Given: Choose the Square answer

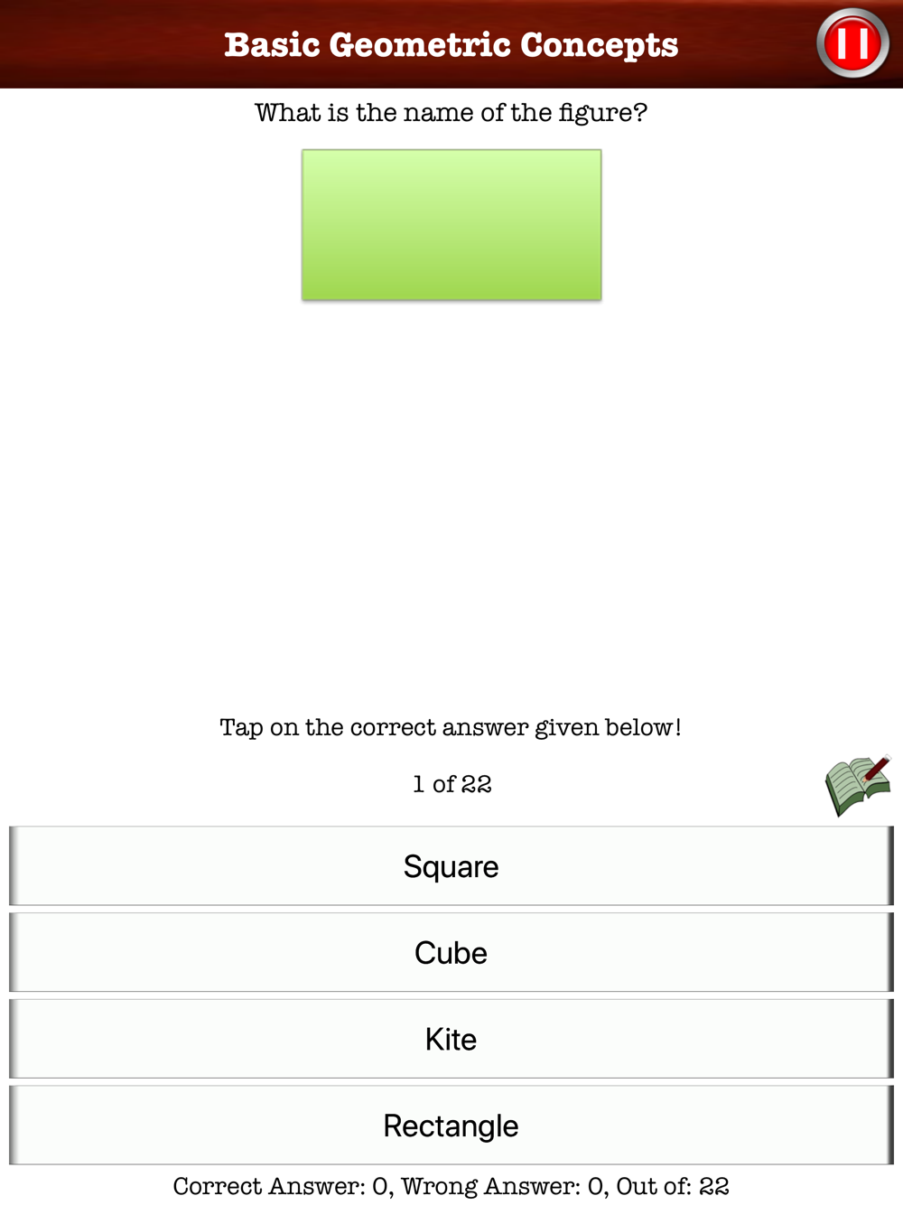Looking at the screenshot, I should tap(451, 866).
